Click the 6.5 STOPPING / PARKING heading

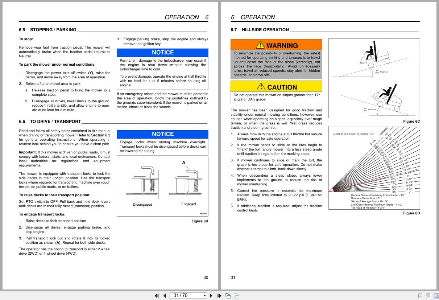(47, 30)
